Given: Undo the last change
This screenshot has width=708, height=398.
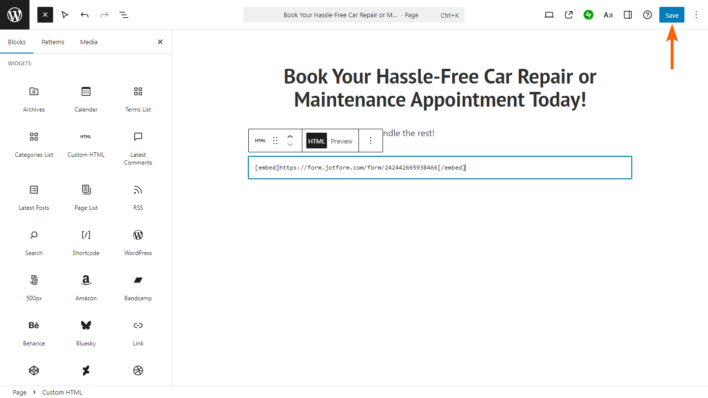Looking at the screenshot, I should coord(85,15).
